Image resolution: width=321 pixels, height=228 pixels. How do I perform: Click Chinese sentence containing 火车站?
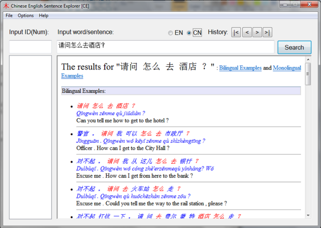pos(128,189)
